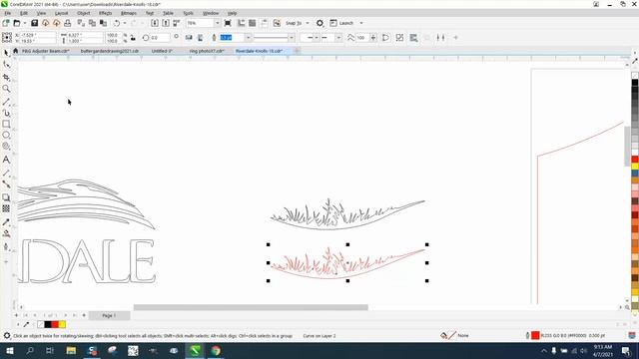Screen dimensions: 639x359
Task: Select the Crop tool
Action: click(6, 77)
